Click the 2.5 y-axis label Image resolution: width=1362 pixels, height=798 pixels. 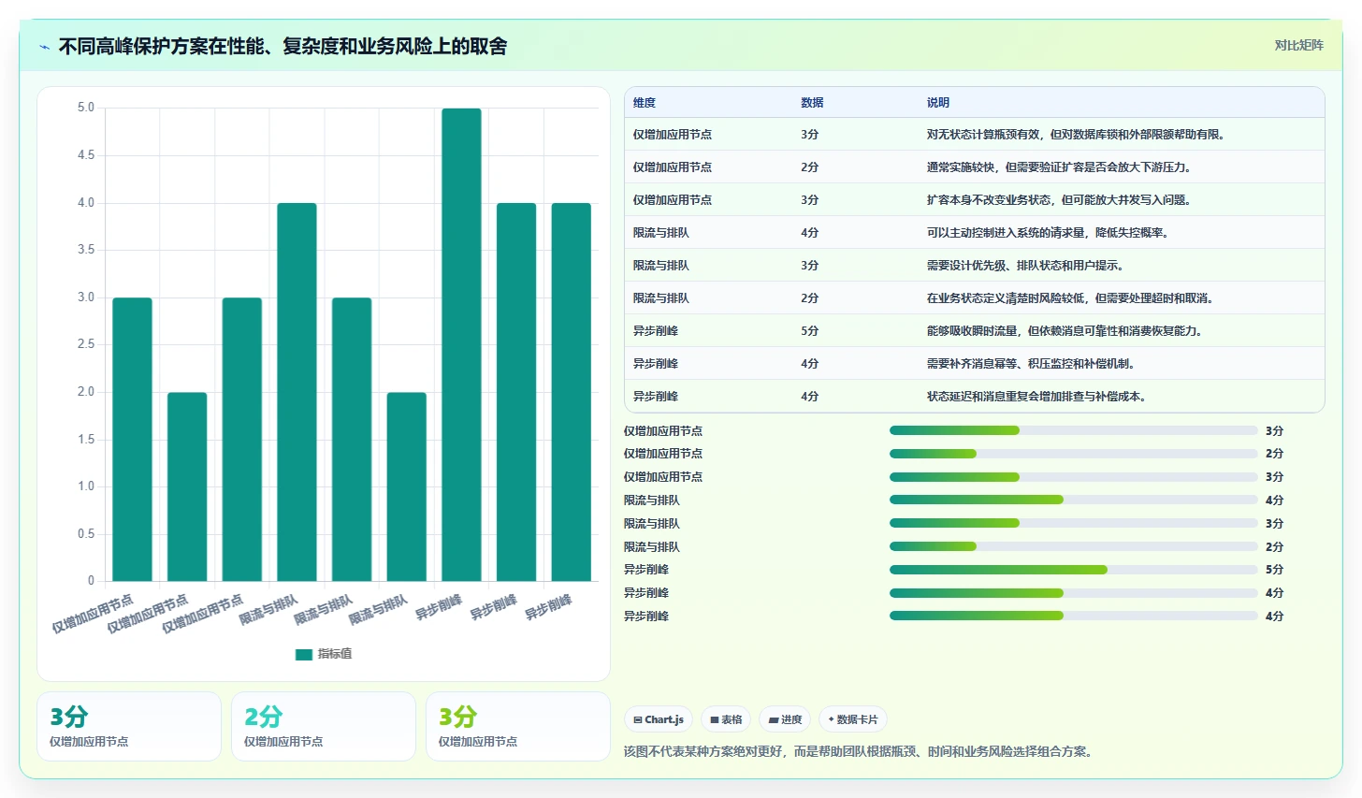click(x=86, y=344)
